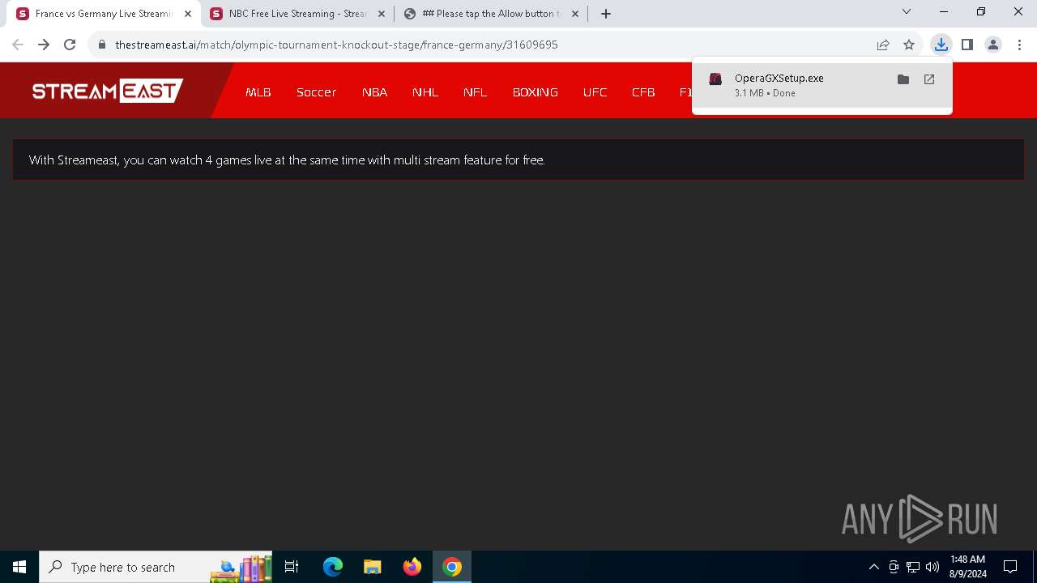Reload the current page
The height and width of the screenshot is (583, 1037).
[70, 45]
